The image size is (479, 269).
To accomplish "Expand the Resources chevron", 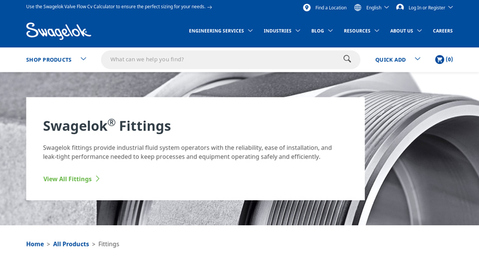I will click(x=377, y=30).
